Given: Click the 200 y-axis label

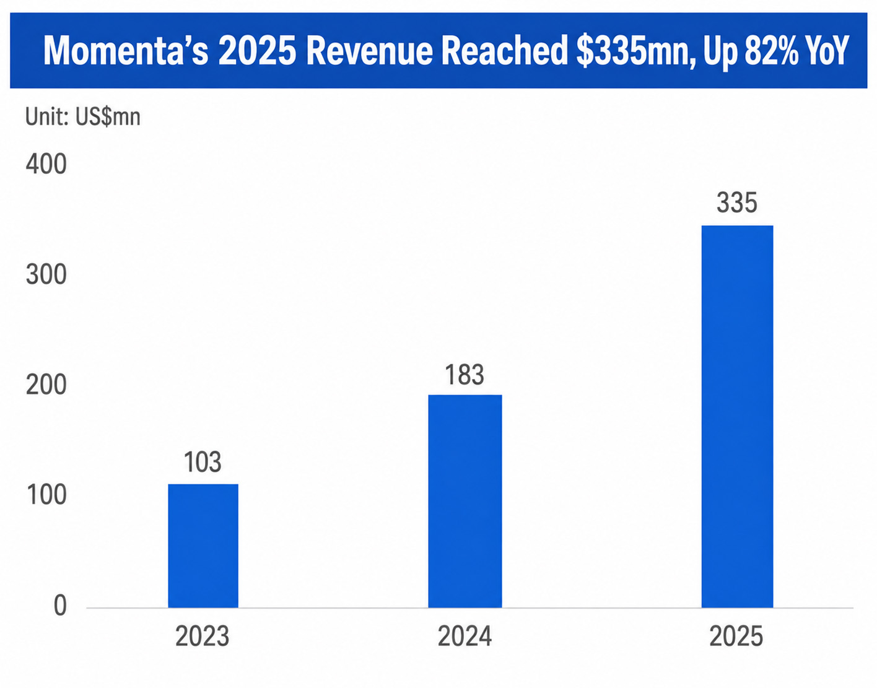Looking at the screenshot, I should click(46, 385).
